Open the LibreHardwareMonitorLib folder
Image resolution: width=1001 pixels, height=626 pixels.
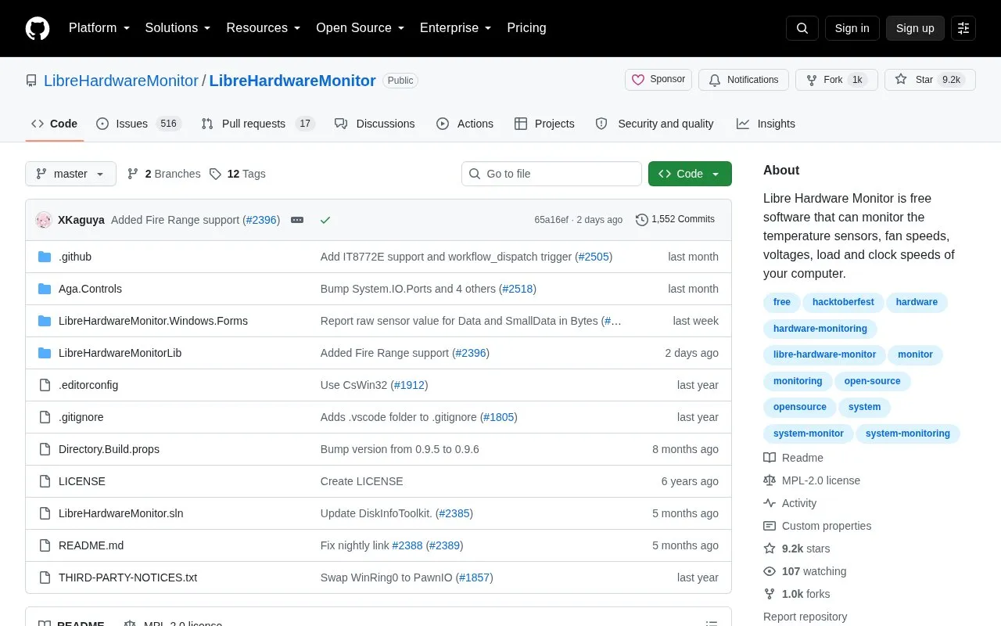pyautogui.click(x=120, y=353)
